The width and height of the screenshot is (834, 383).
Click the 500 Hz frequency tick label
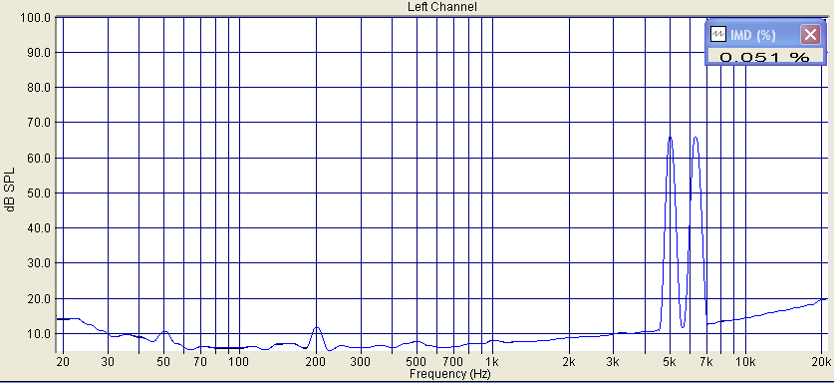[417, 363]
